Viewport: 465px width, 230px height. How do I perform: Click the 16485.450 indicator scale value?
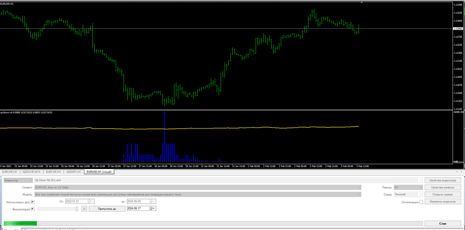pyautogui.click(x=459, y=112)
